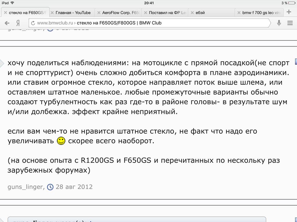This screenshot has height=222, width=297.
Task: Open the guns_linger author link under the post
Action: [x=25, y=187]
